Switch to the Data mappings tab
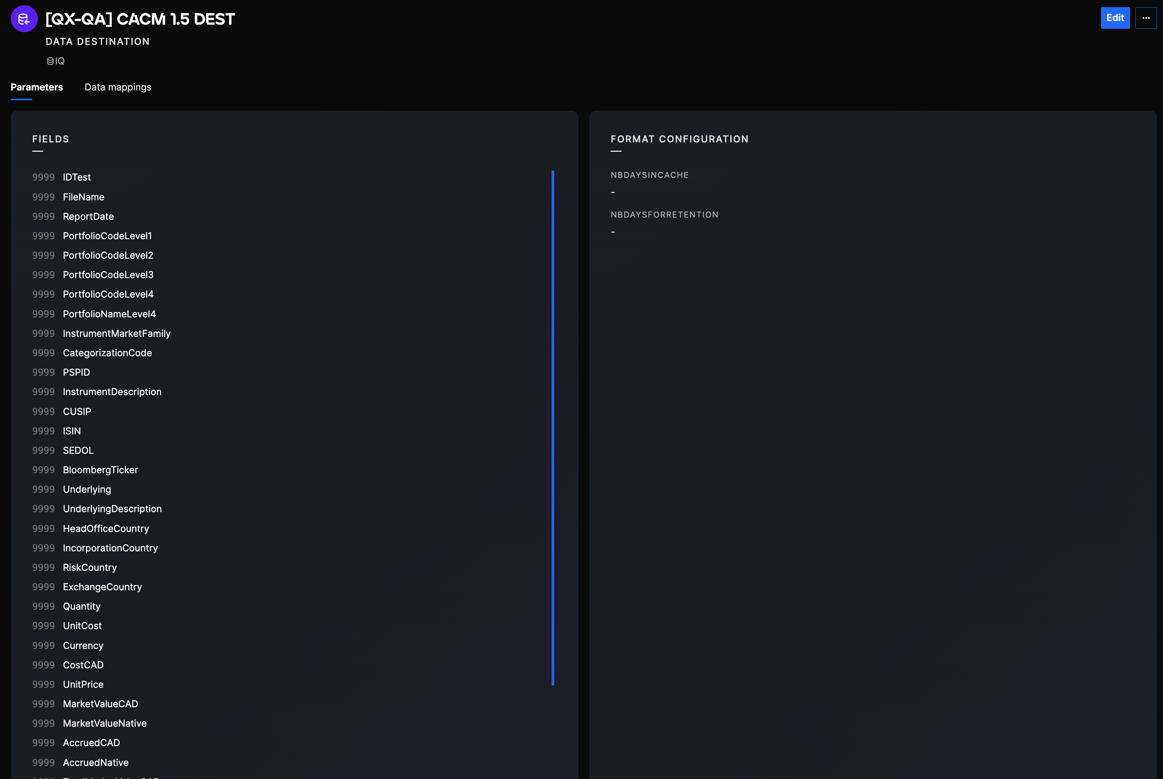This screenshot has height=779, width=1163. (118, 87)
